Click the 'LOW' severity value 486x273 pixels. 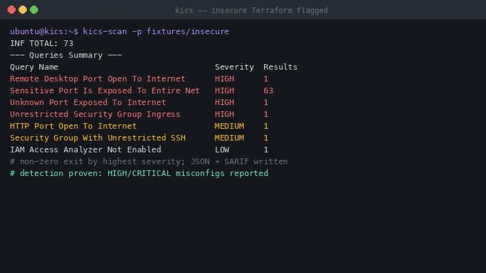click(x=222, y=150)
